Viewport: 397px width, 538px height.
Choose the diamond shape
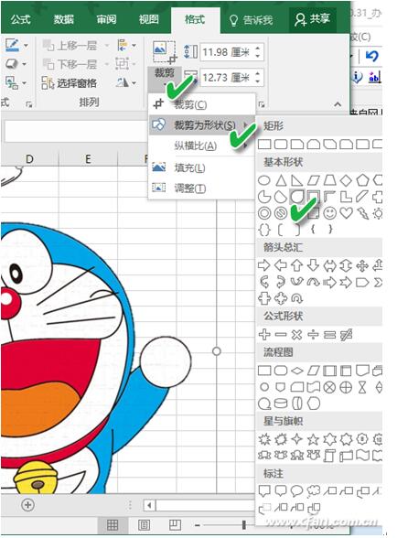tap(346, 180)
